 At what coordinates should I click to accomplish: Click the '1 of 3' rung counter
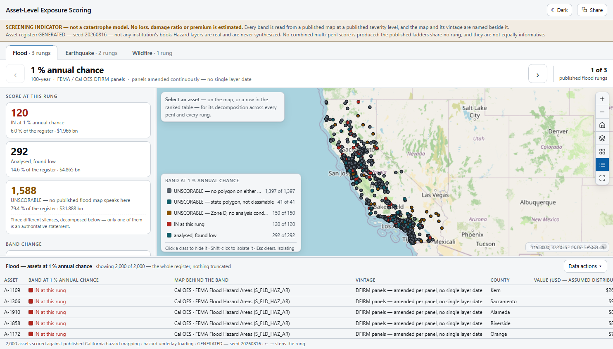click(599, 70)
